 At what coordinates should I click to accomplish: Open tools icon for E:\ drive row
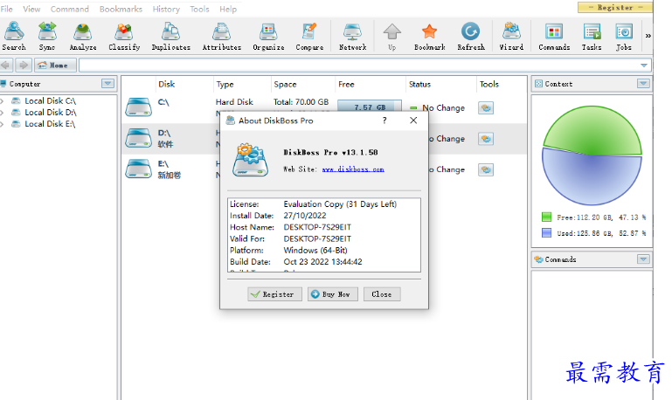pyautogui.click(x=486, y=169)
